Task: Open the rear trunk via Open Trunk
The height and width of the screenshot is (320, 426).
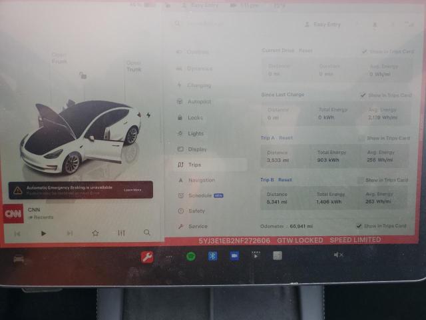Action: click(134, 66)
